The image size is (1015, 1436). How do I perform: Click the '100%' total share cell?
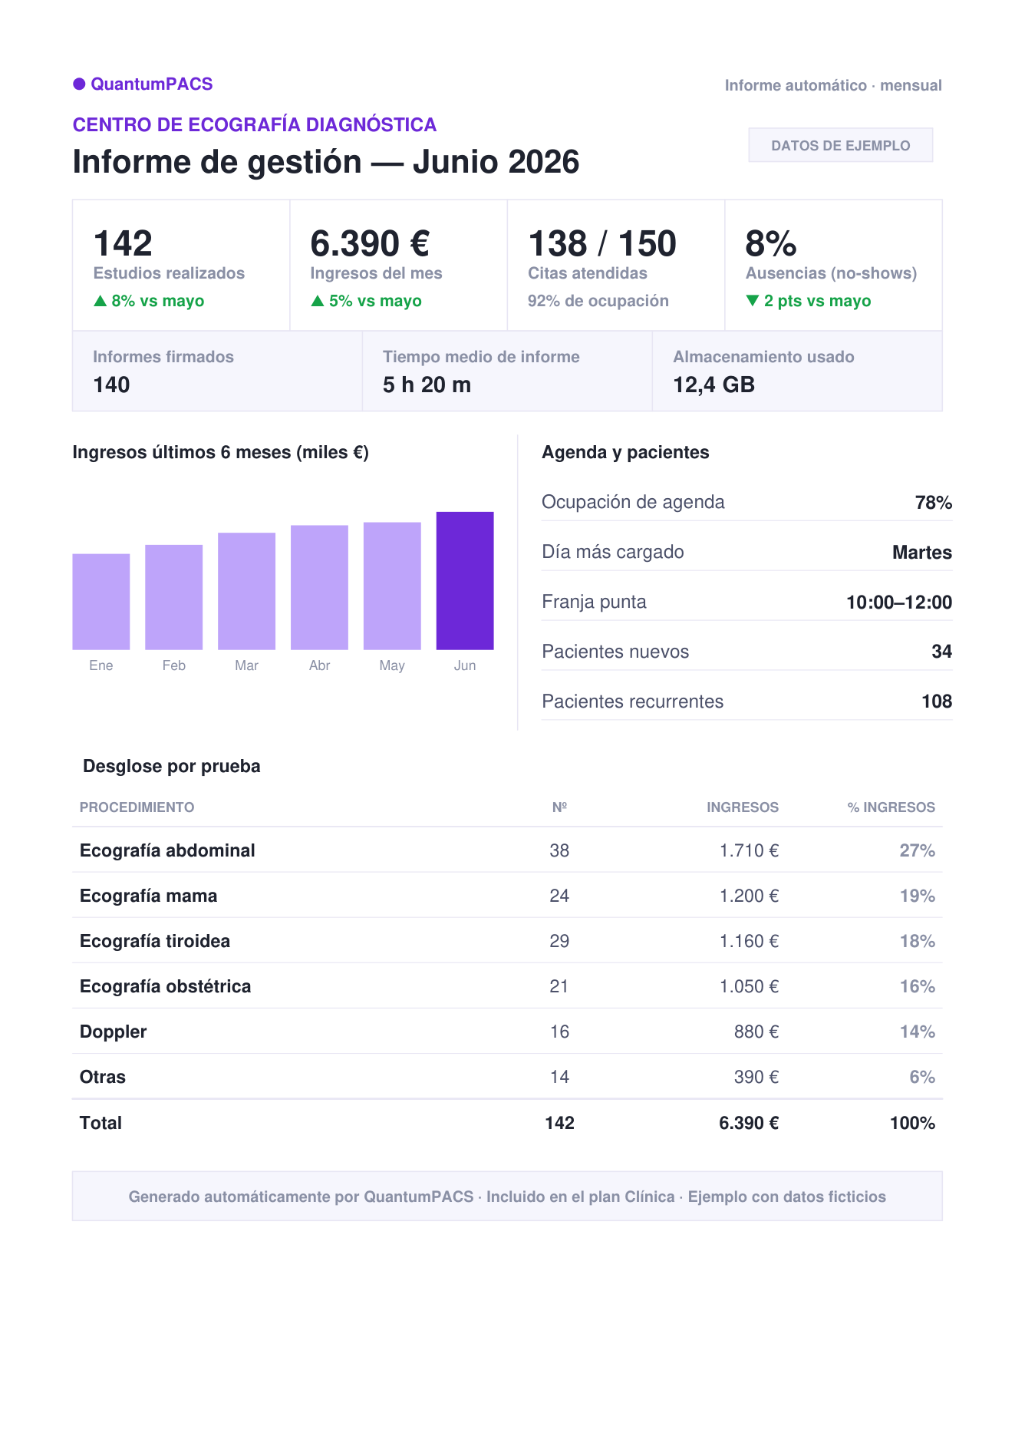[x=913, y=1123]
